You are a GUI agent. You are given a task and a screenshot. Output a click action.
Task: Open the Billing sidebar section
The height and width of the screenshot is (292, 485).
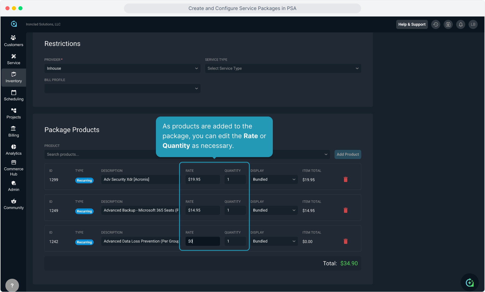(x=14, y=131)
